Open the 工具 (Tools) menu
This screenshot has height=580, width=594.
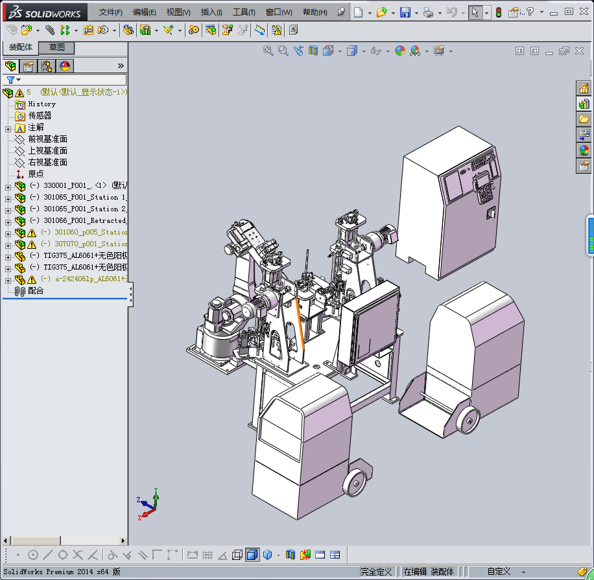pyautogui.click(x=244, y=12)
